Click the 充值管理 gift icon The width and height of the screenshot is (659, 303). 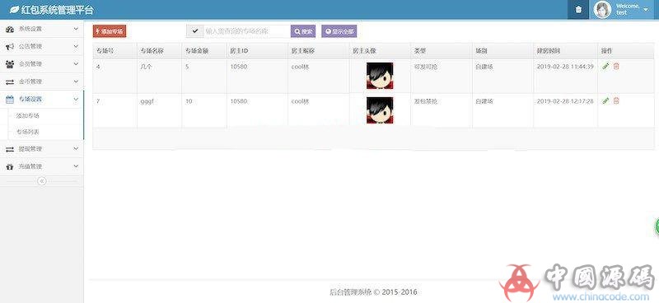pos(10,166)
